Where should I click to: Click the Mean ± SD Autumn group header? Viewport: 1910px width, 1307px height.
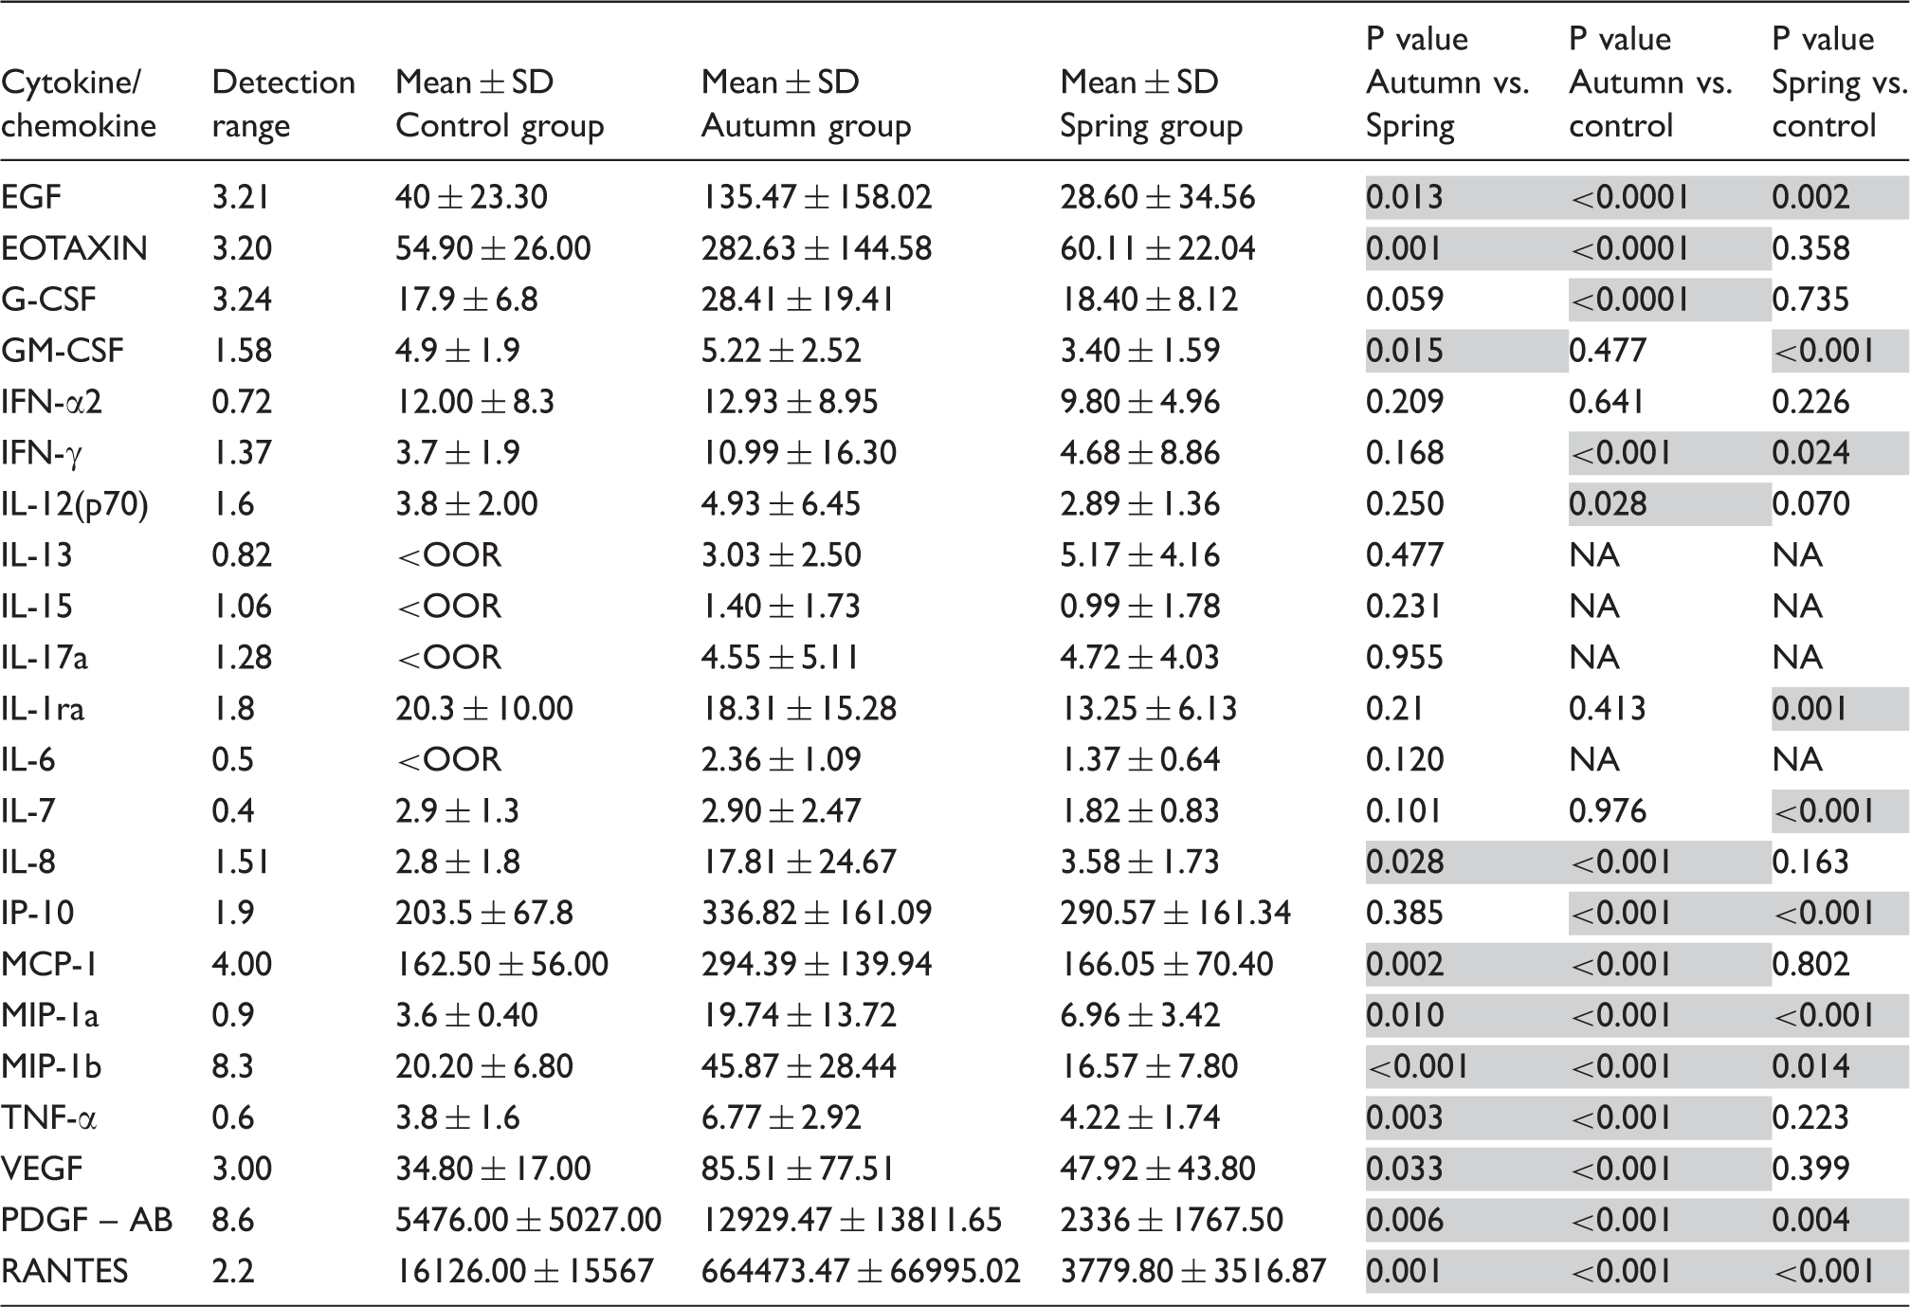806,104
